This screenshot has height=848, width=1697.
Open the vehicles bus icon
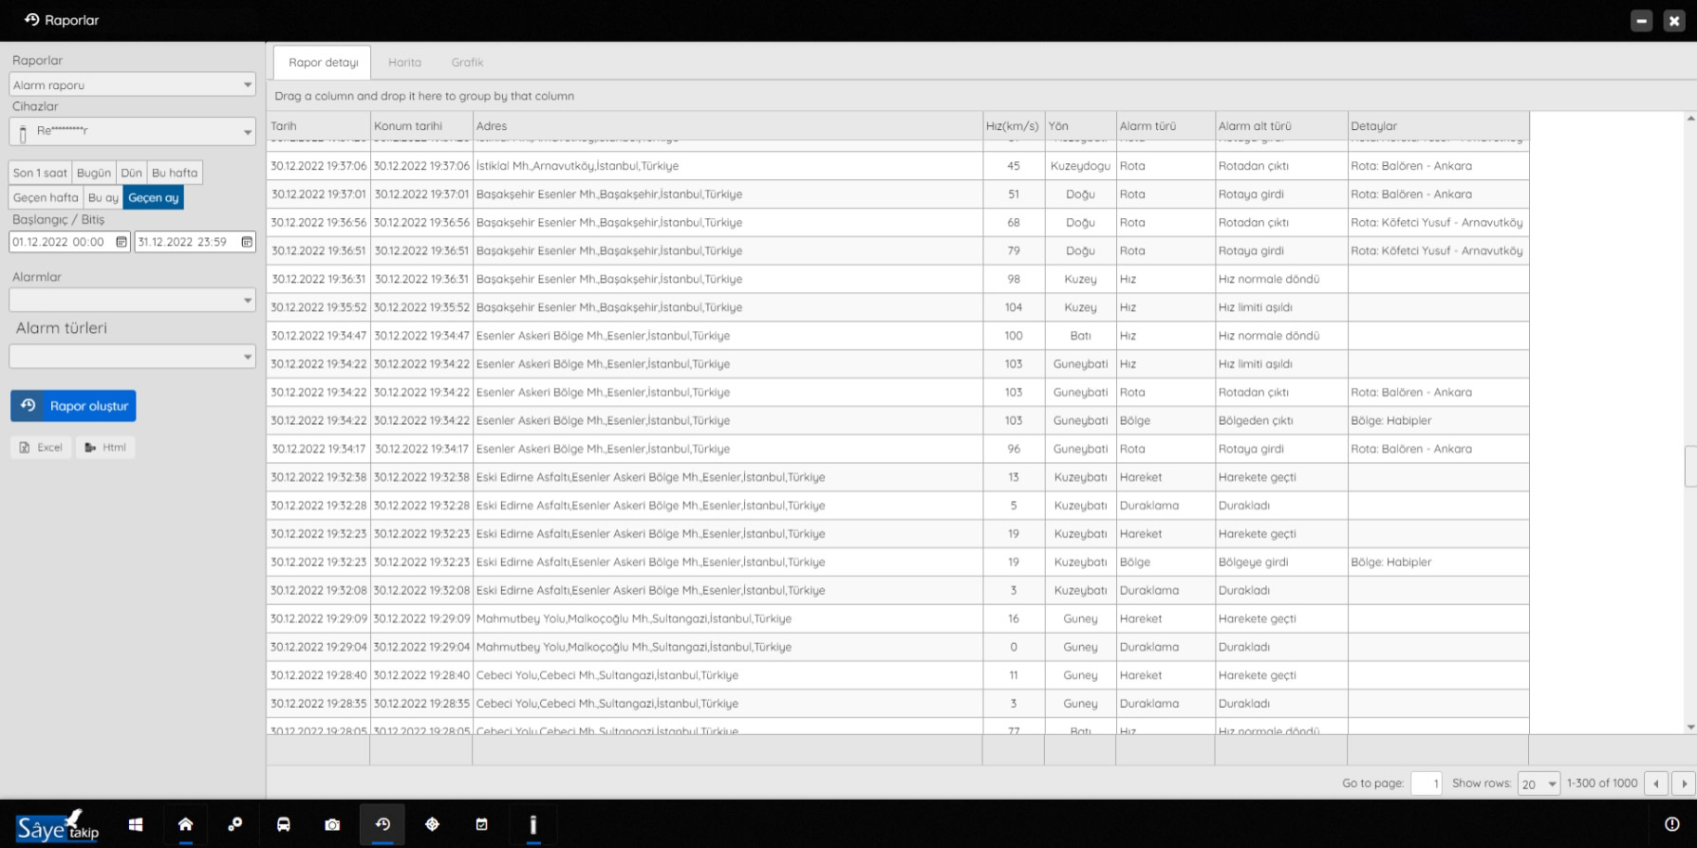[284, 824]
